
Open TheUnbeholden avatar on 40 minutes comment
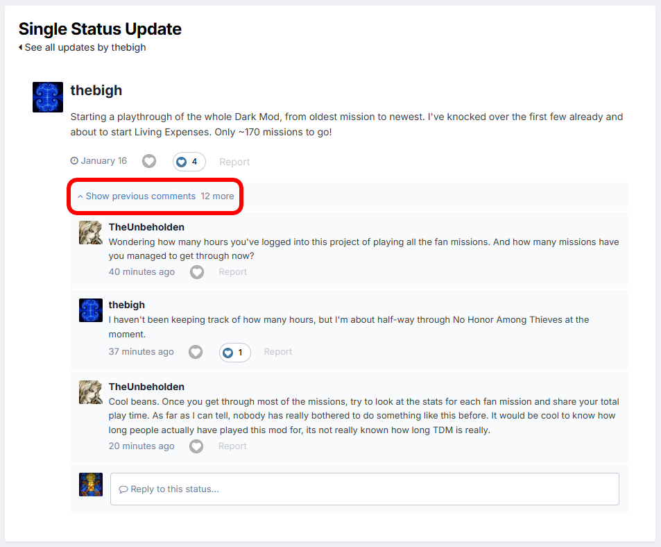point(91,233)
